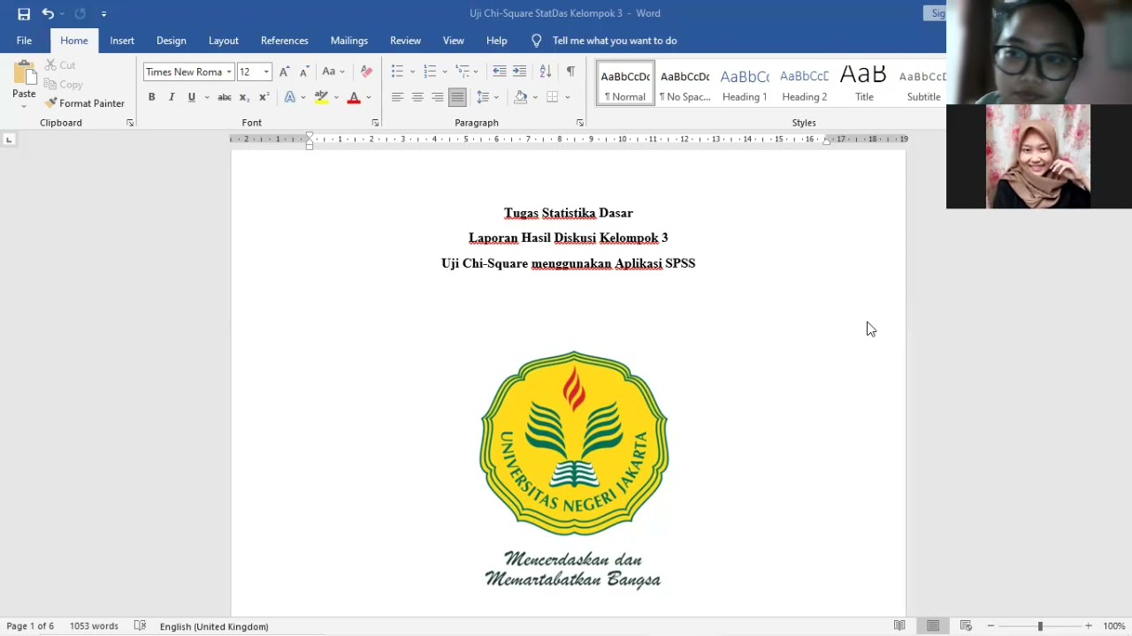1132x636 pixels.
Task: Toggle Show/Hide paragraph marks
Action: (x=570, y=72)
